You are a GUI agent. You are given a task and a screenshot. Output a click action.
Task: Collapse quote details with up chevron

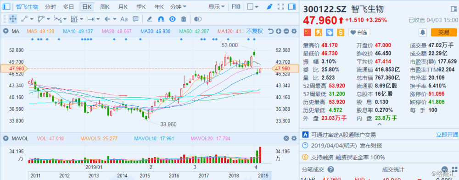click(380, 124)
